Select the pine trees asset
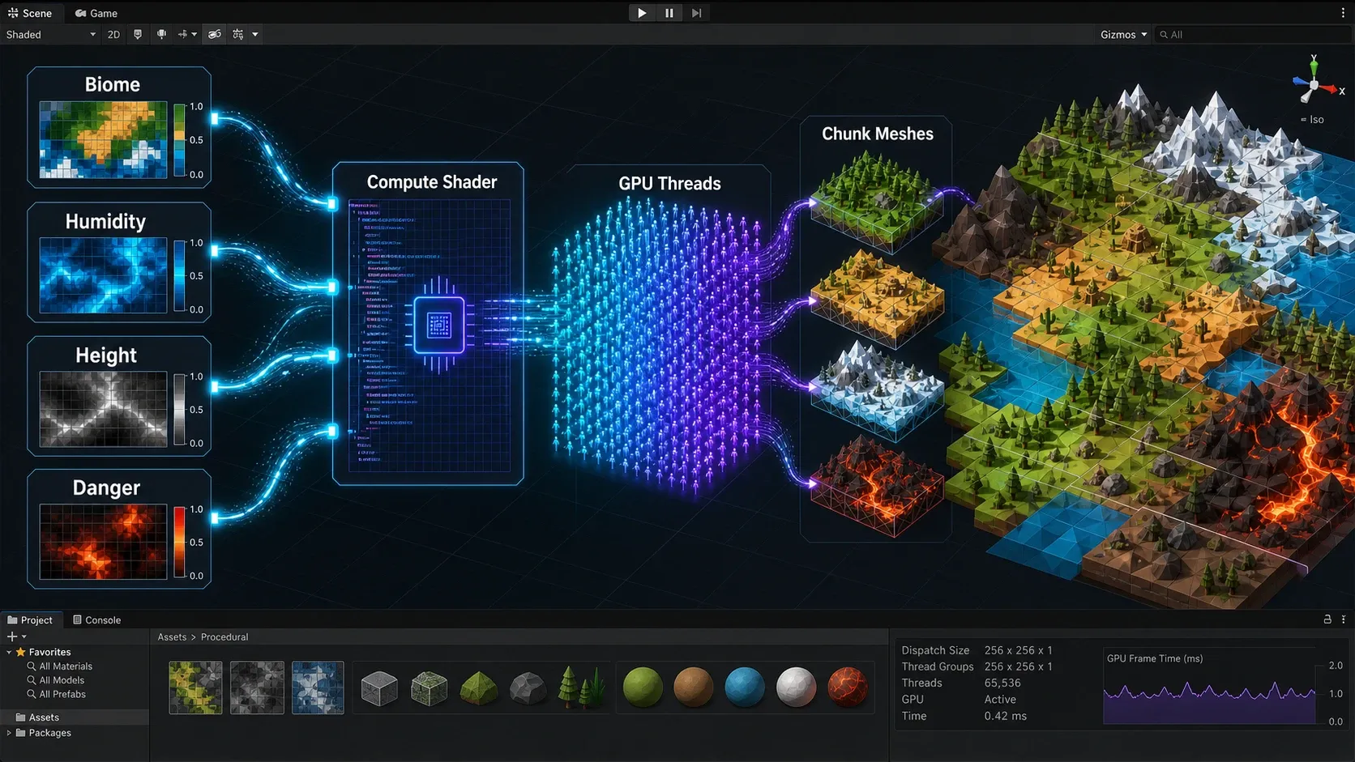The width and height of the screenshot is (1355, 762). pyautogui.click(x=581, y=688)
